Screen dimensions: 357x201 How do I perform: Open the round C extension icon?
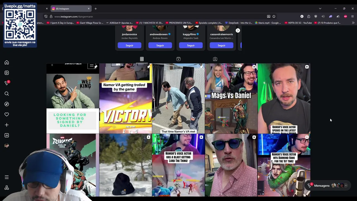click(x=302, y=16)
